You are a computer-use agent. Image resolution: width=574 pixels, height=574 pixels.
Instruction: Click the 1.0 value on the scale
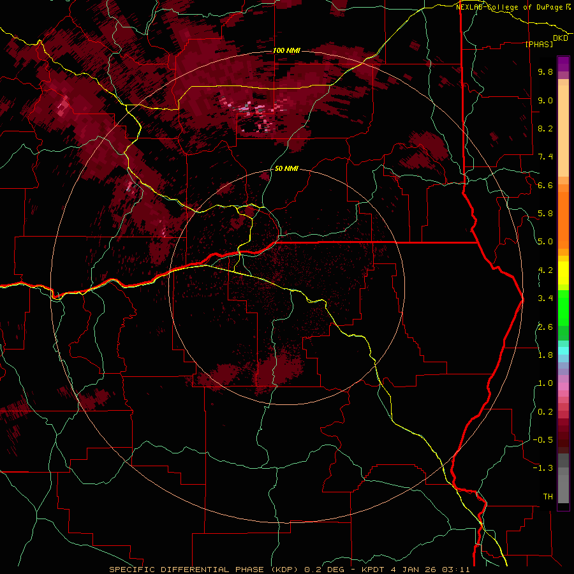(x=545, y=383)
